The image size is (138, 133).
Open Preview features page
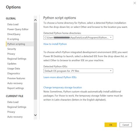16,78
